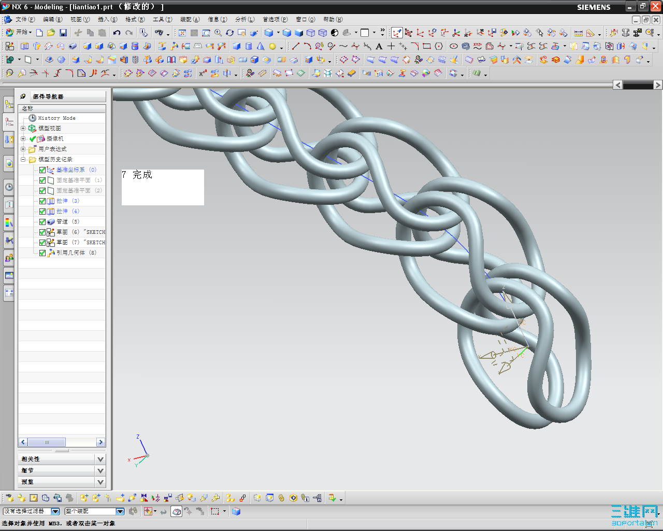Uncheck the 管道 (5) feature checkbox
The width and height of the screenshot is (663, 531).
click(42, 222)
